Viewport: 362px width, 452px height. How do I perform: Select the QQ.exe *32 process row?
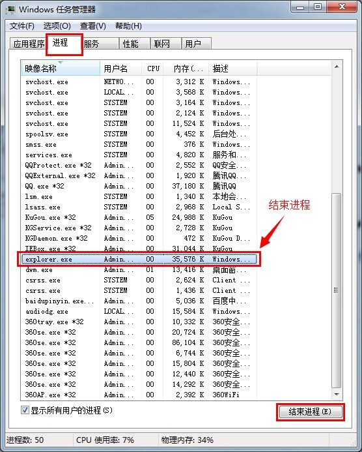pos(139,187)
